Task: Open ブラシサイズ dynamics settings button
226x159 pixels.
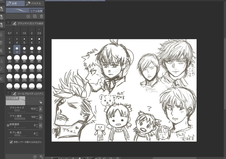Action: (x=41, y=109)
